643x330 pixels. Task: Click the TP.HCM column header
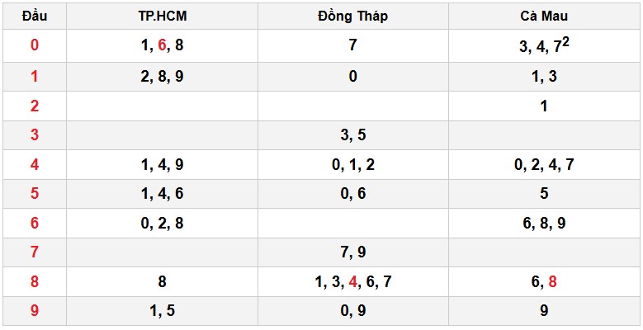tap(162, 16)
